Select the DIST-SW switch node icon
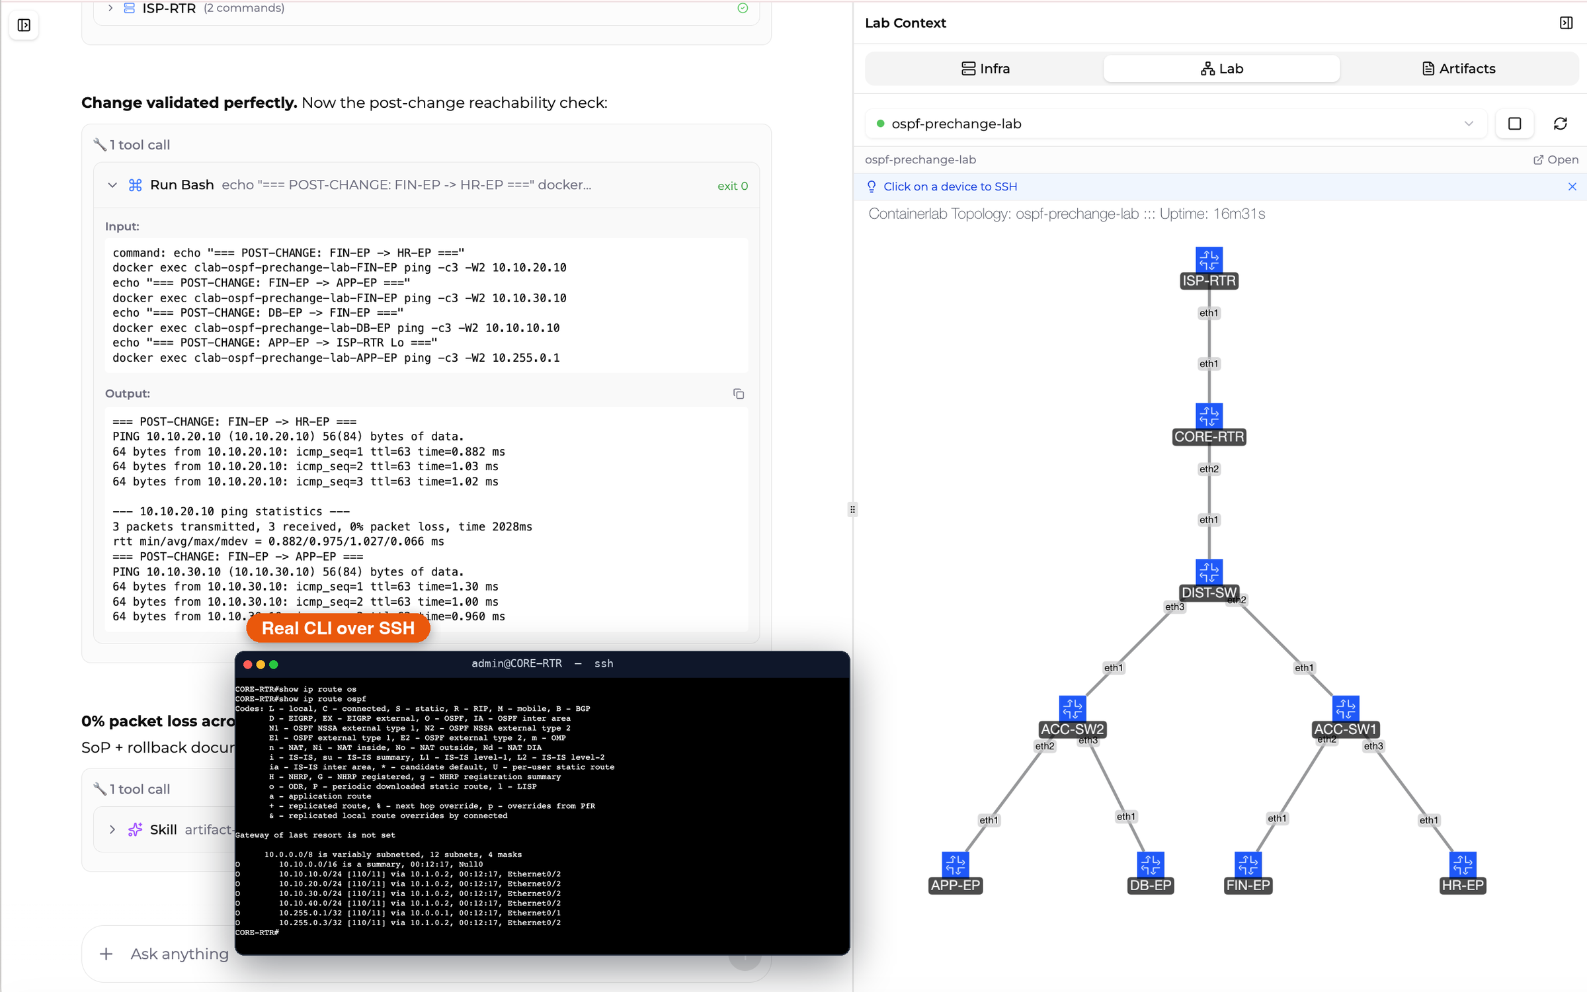 pos(1209,571)
